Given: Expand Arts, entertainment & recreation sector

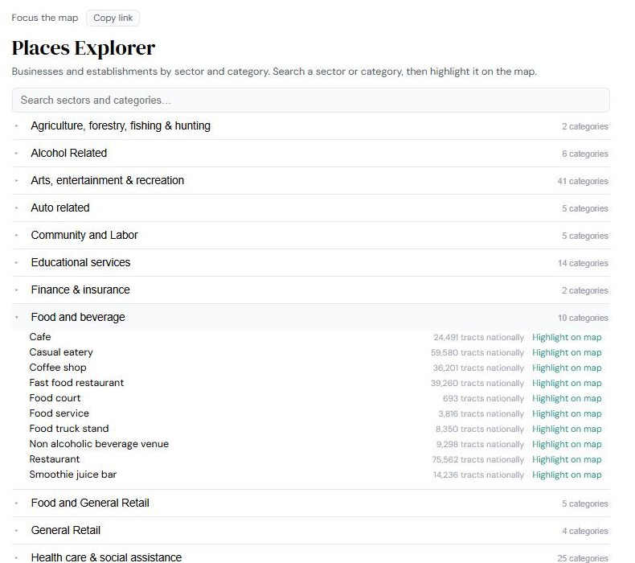Looking at the screenshot, I should point(310,180).
